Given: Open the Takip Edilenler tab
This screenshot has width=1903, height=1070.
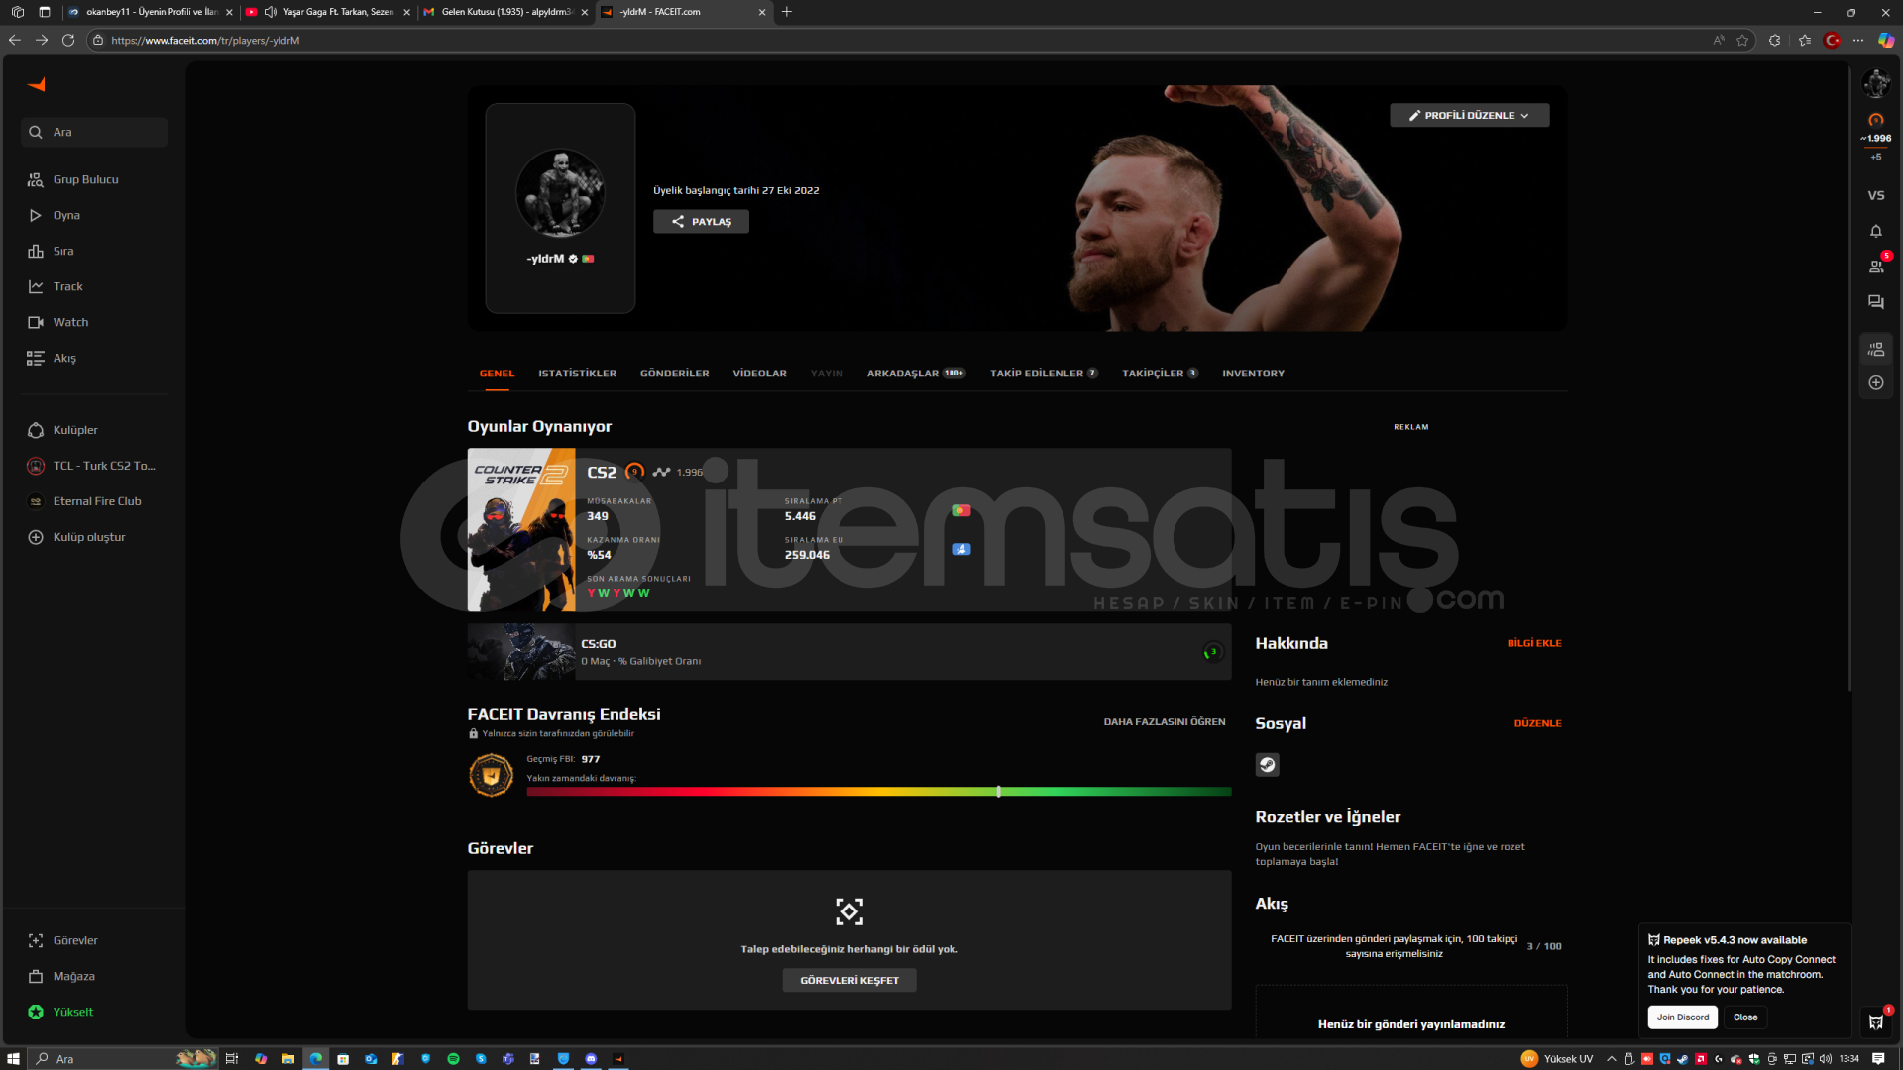Looking at the screenshot, I should pyautogui.click(x=1044, y=374).
